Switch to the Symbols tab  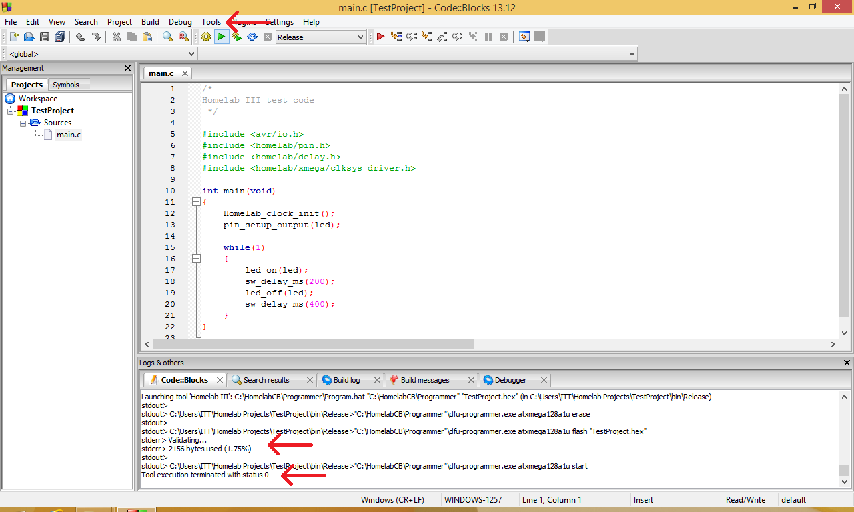tap(66, 85)
